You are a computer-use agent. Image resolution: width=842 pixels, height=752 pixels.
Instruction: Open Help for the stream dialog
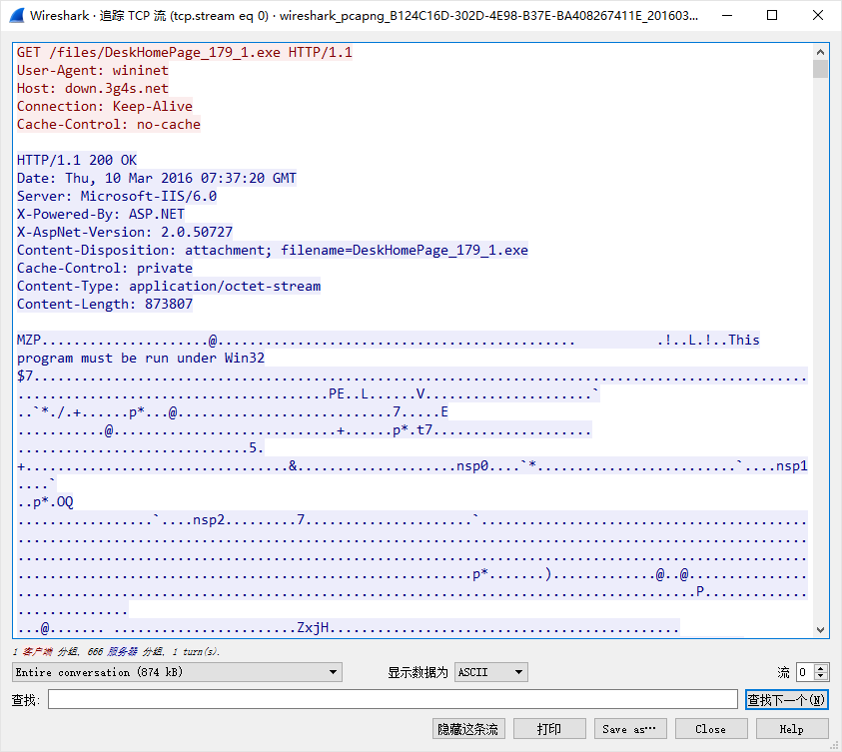(791, 729)
